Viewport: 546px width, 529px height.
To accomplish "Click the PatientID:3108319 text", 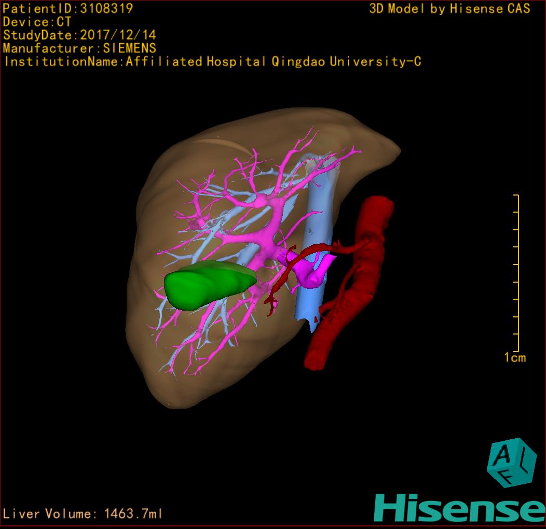I will [67, 9].
